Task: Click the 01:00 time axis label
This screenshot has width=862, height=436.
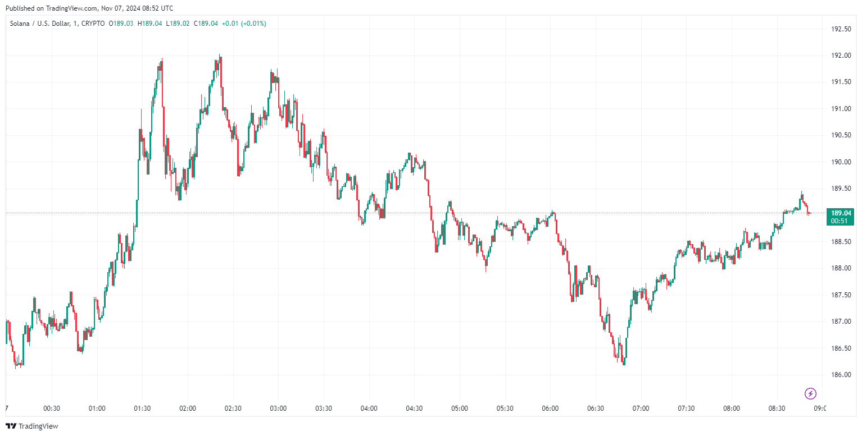Action: click(x=97, y=409)
